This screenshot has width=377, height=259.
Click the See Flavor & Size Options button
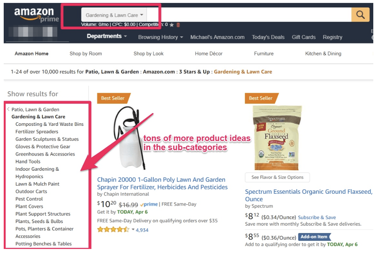click(x=277, y=177)
